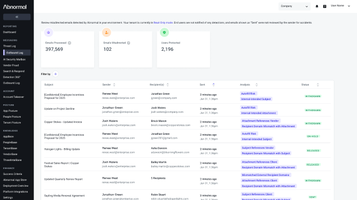Open ThreatIntelBase
The width and height of the screenshot is (357, 200).
12,160
